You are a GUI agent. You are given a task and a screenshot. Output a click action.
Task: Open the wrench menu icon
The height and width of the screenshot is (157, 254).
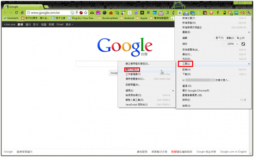tap(248, 12)
